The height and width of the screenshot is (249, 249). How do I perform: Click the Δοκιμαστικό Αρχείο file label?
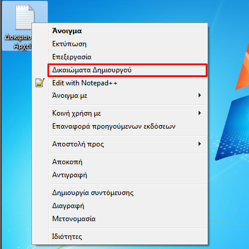[18, 41]
